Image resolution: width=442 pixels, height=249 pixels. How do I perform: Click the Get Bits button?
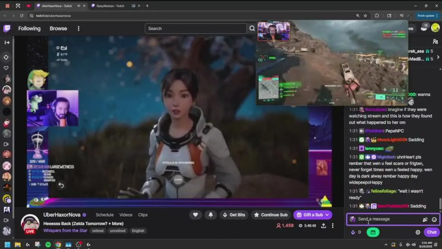[234, 215]
